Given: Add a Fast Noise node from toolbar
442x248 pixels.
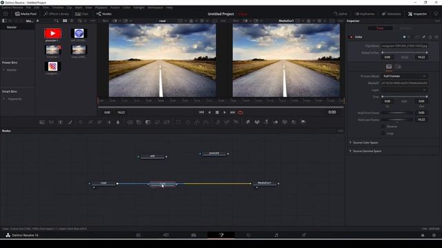Looking at the screenshot, I should 51,123.
